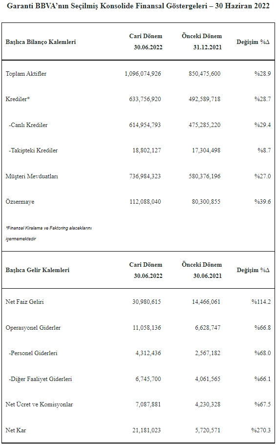The height and width of the screenshot is (445, 276).
Task: Select the Net Ücret ve Komisyonlar label
Action: (x=39, y=404)
